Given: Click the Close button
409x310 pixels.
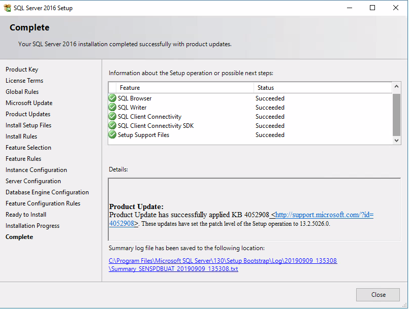Looking at the screenshot, I should (377, 294).
